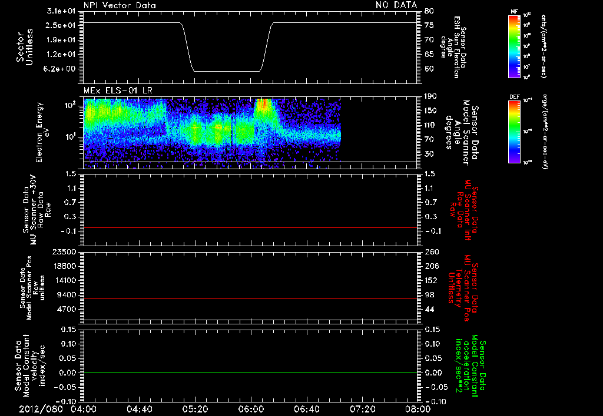
Task: Click the 'Sector Unitless' axis title
Action: click(x=25, y=47)
